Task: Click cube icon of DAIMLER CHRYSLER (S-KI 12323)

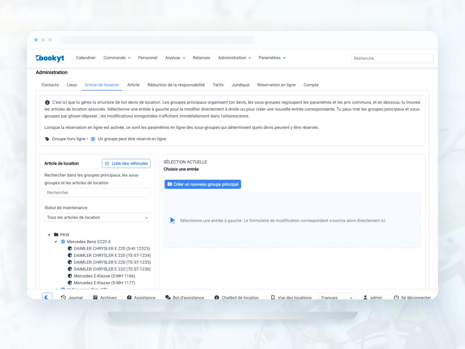Action: point(70,249)
